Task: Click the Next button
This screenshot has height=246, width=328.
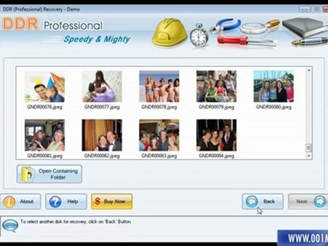Action: (308, 202)
